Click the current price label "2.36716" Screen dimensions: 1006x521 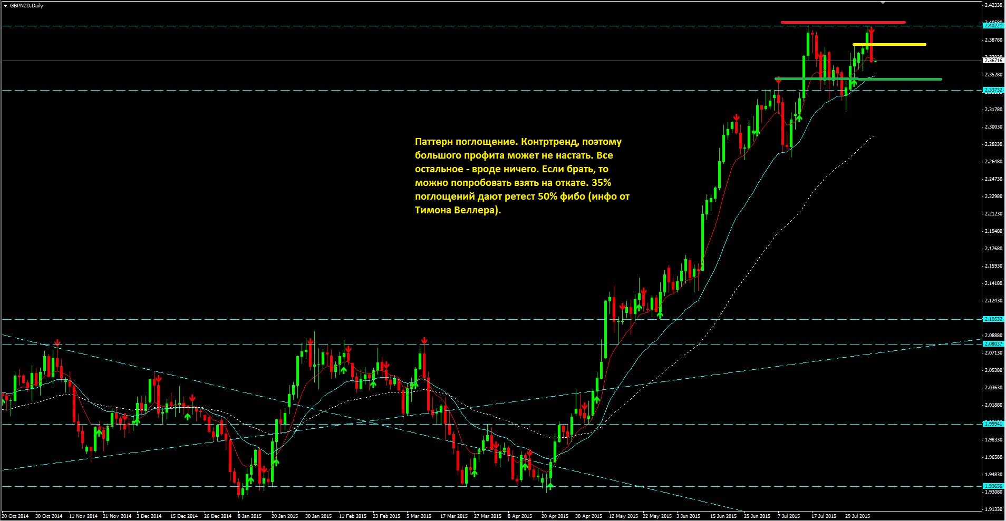pos(993,61)
